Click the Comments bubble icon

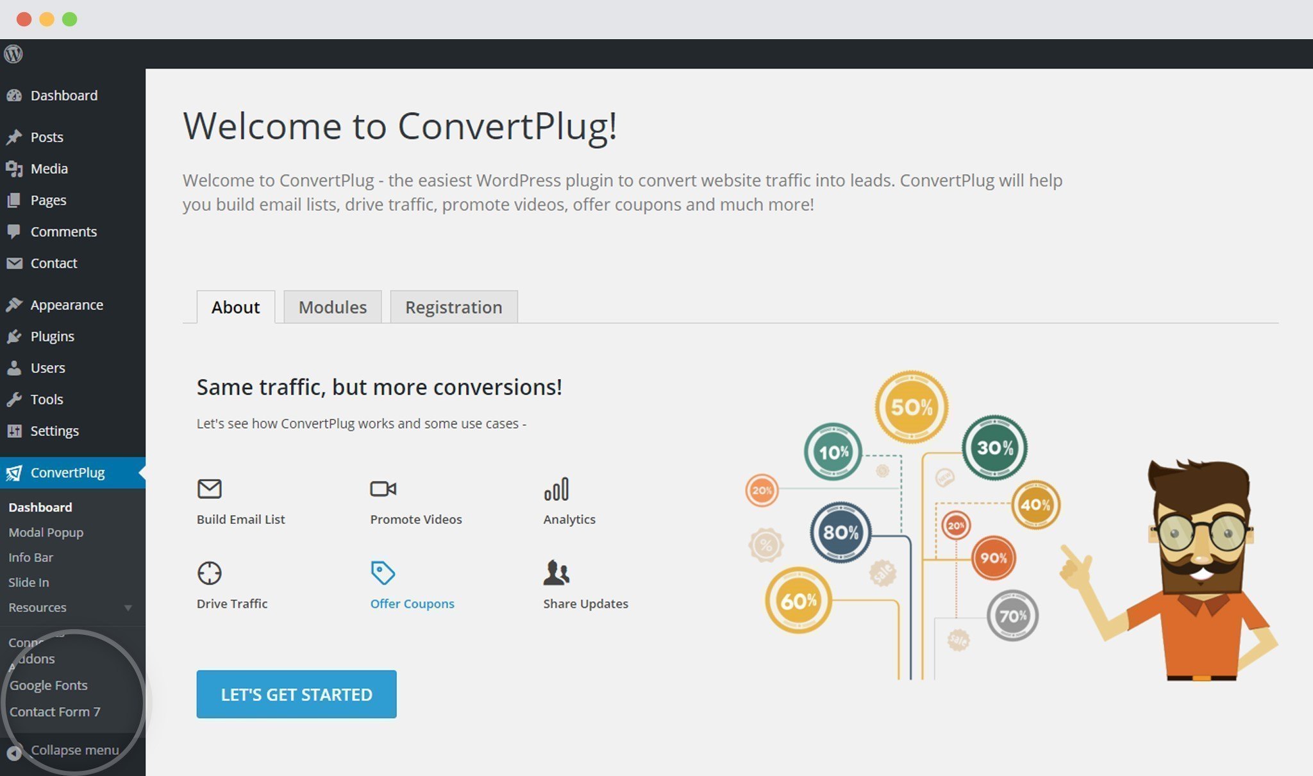coord(14,232)
